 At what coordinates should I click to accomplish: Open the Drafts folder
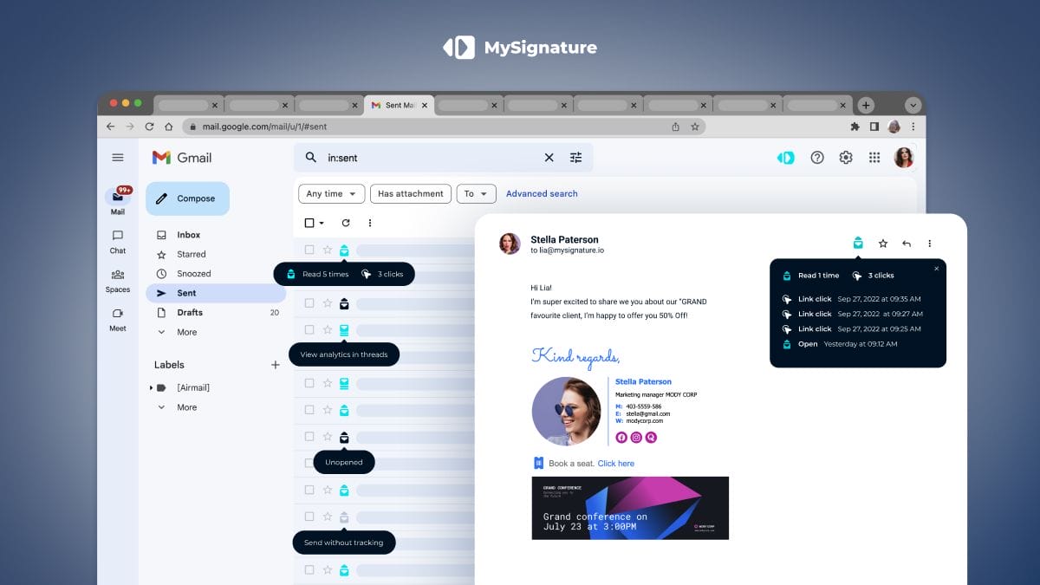pos(190,313)
